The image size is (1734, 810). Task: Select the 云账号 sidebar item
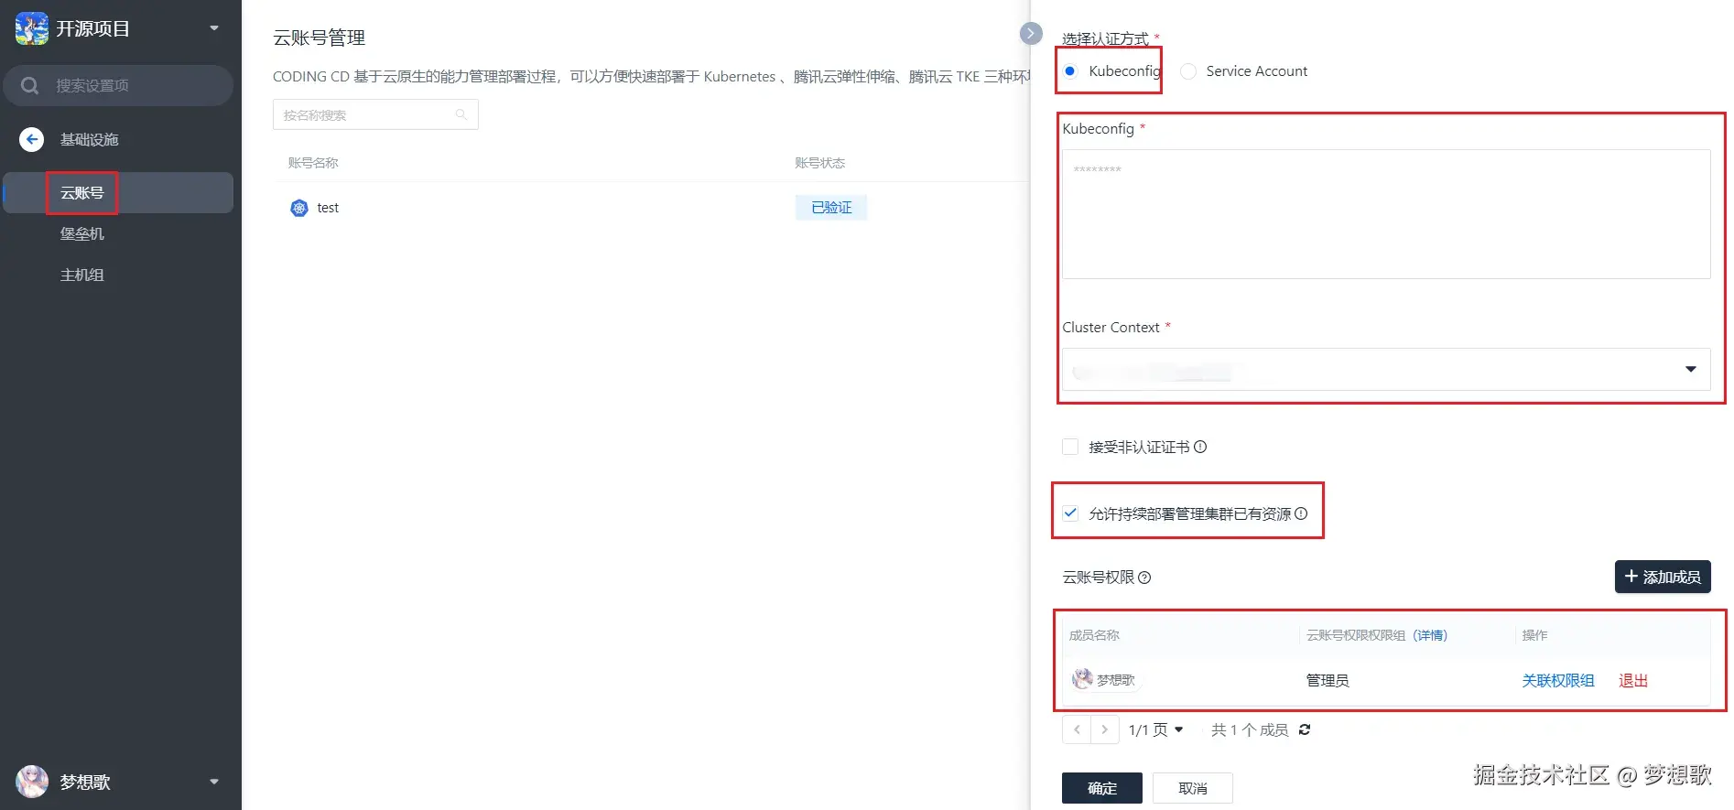[x=118, y=192]
